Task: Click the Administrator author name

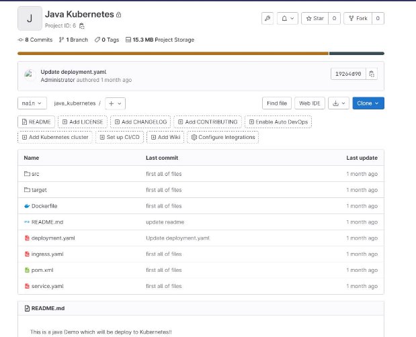Action: click(58, 80)
